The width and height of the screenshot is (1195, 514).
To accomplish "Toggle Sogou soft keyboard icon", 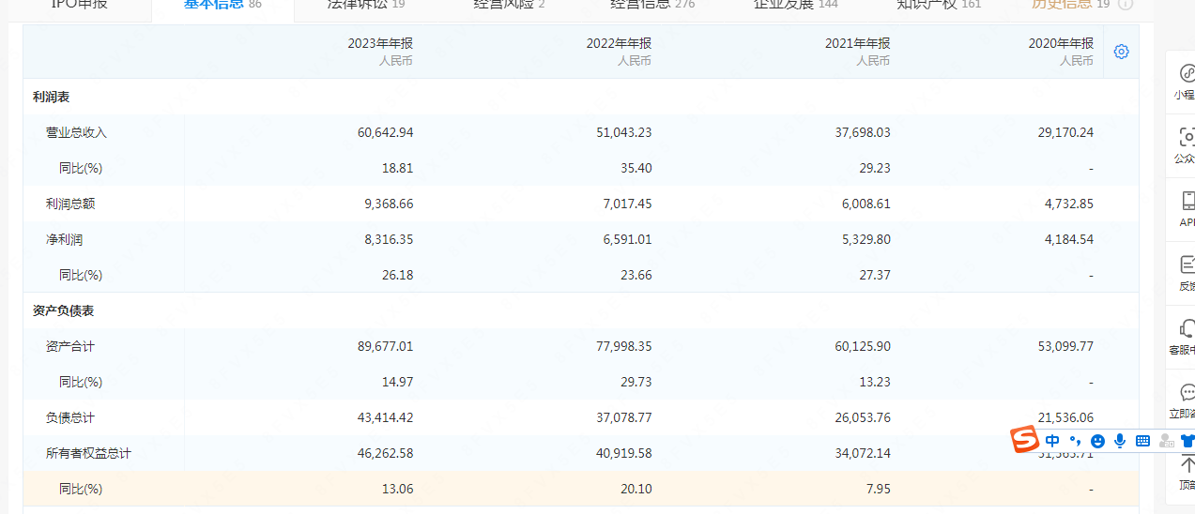I will tap(1142, 440).
